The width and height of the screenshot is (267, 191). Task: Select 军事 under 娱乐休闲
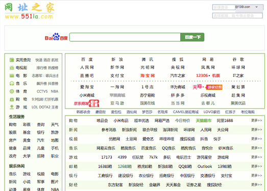41,182
